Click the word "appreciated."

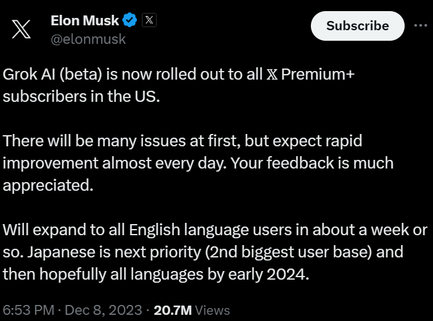(x=48, y=186)
